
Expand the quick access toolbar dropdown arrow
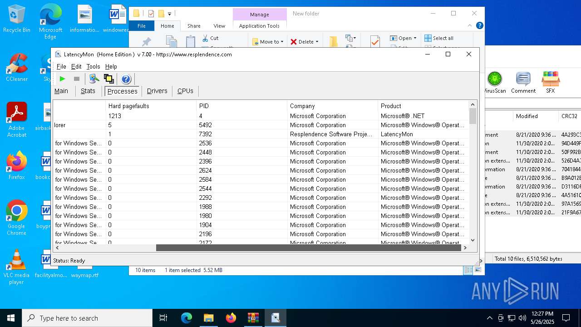(x=169, y=14)
